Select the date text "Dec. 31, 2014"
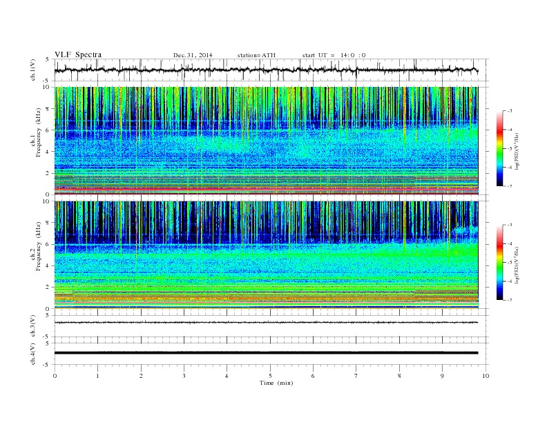Viewport: 547px width, 422px height. point(193,55)
